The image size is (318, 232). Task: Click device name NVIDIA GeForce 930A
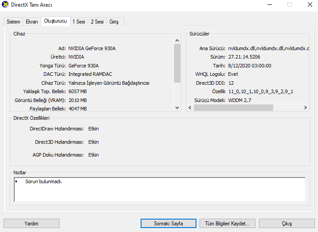92,48
